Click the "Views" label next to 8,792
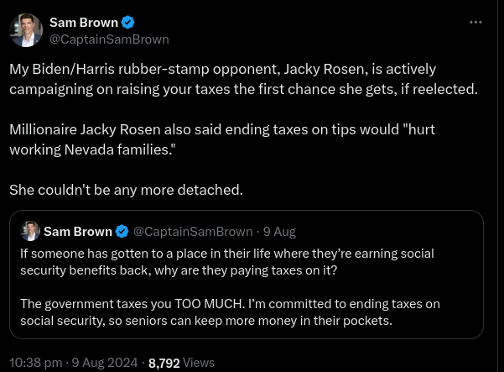Screen dimensions: 504x372 (199, 363)
